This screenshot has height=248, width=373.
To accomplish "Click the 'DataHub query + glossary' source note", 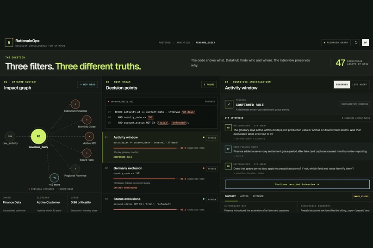I will point(250,139).
